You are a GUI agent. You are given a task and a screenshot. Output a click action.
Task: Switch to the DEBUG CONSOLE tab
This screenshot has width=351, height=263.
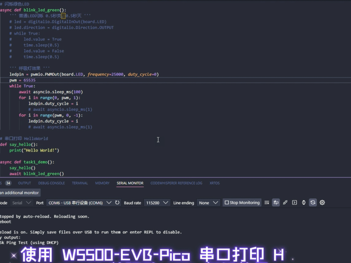pyautogui.click(x=52, y=183)
